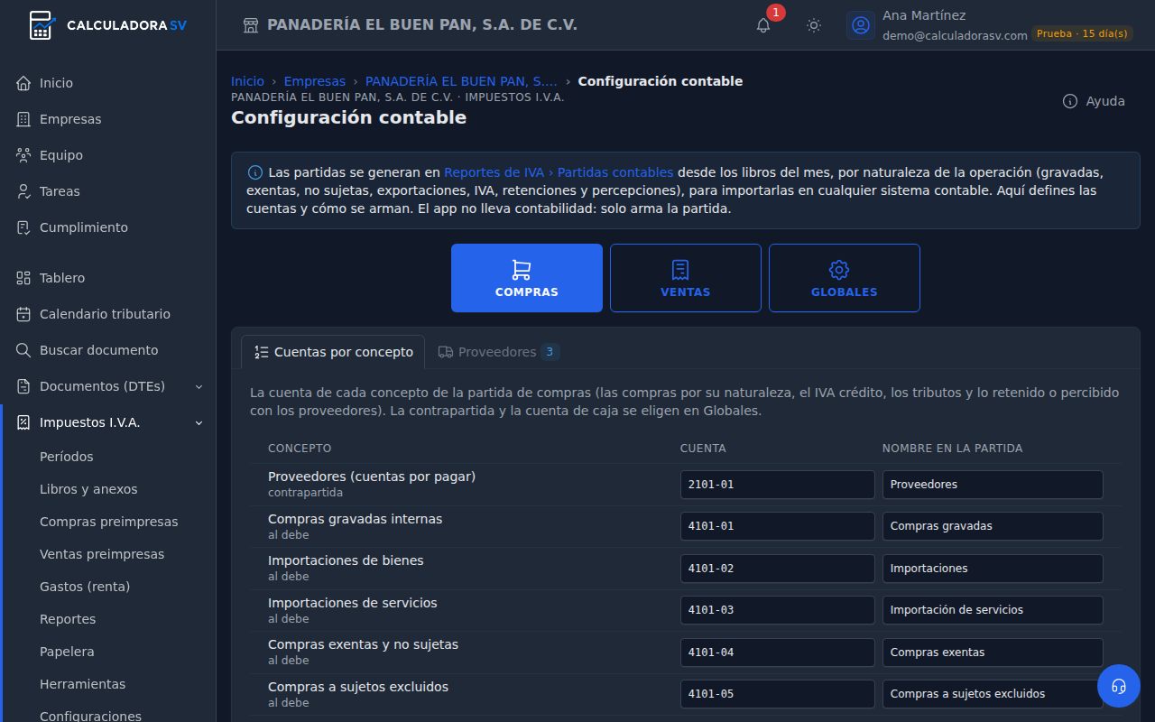Click the Empresas building icon in sidebar
Viewport: 1155px width, 722px height.
23,119
